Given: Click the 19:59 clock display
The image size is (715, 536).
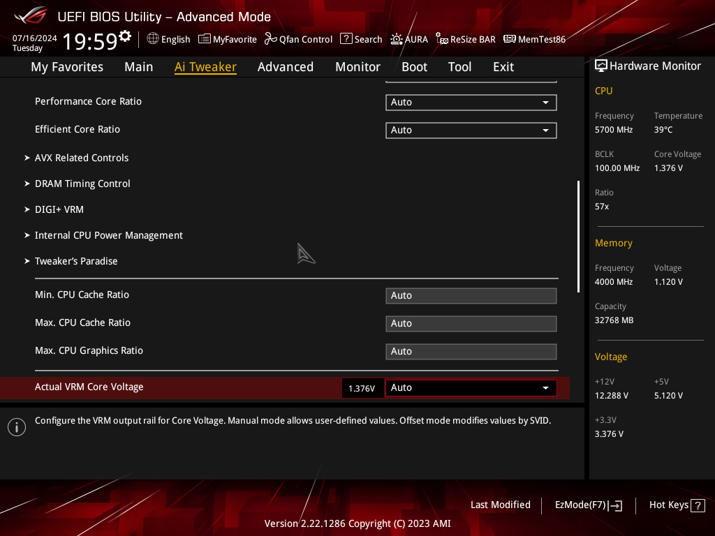Looking at the screenshot, I should [90, 41].
